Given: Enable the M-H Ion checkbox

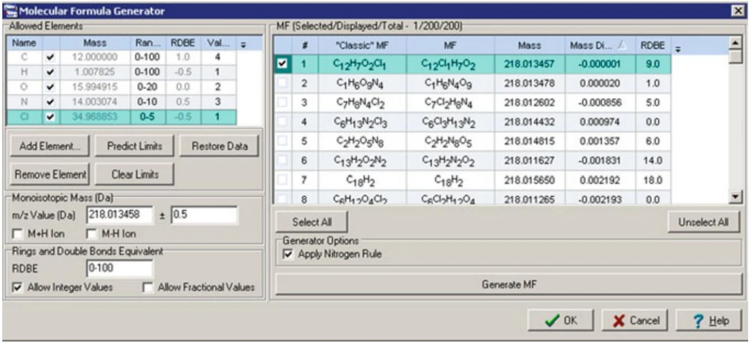Looking at the screenshot, I should point(91,234).
